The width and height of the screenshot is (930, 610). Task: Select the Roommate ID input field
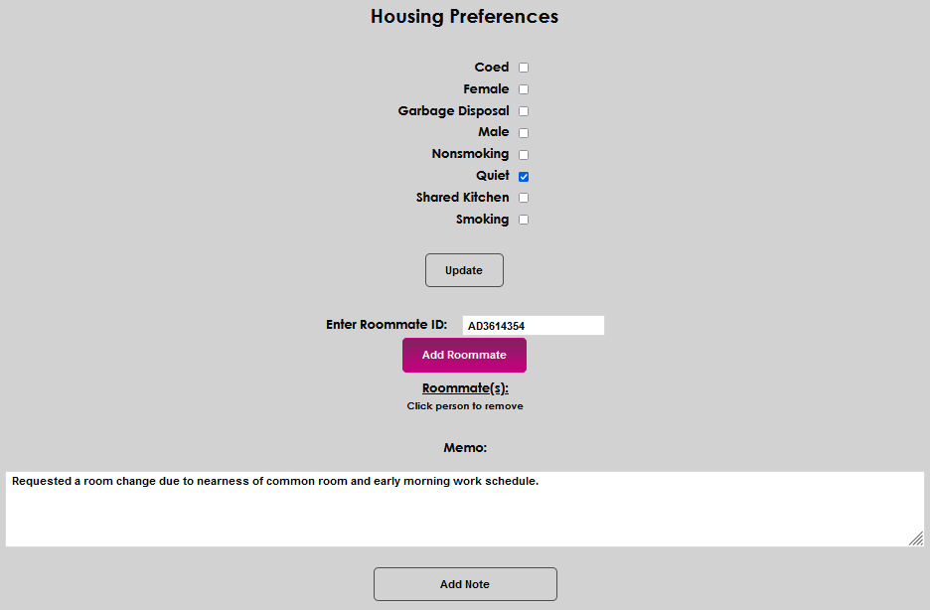533,325
